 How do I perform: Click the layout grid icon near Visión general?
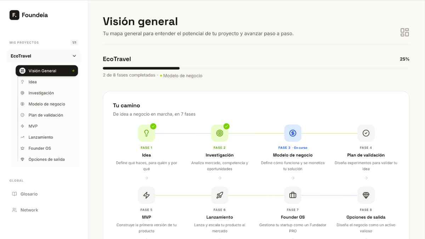point(404,32)
